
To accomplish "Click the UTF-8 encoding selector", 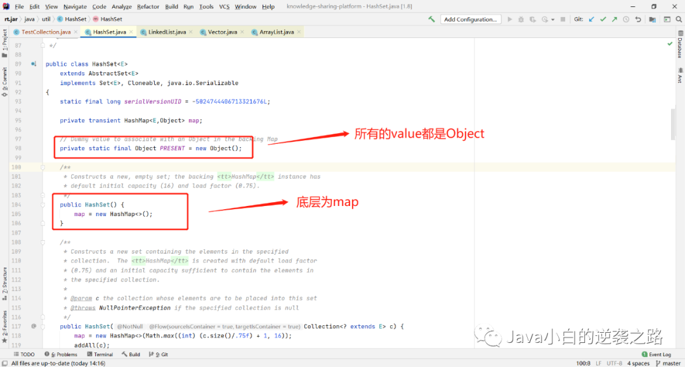I will [x=614, y=363].
